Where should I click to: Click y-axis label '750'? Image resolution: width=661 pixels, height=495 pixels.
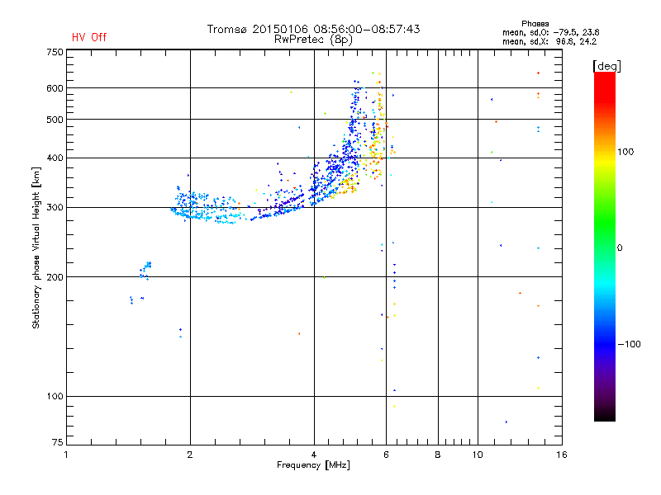[x=55, y=52]
